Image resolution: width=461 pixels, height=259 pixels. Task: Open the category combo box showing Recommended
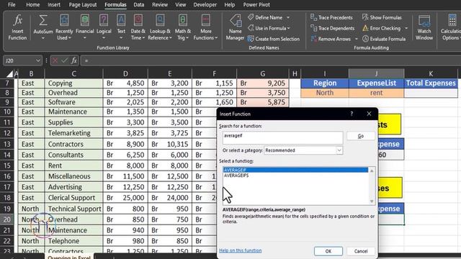point(303,150)
